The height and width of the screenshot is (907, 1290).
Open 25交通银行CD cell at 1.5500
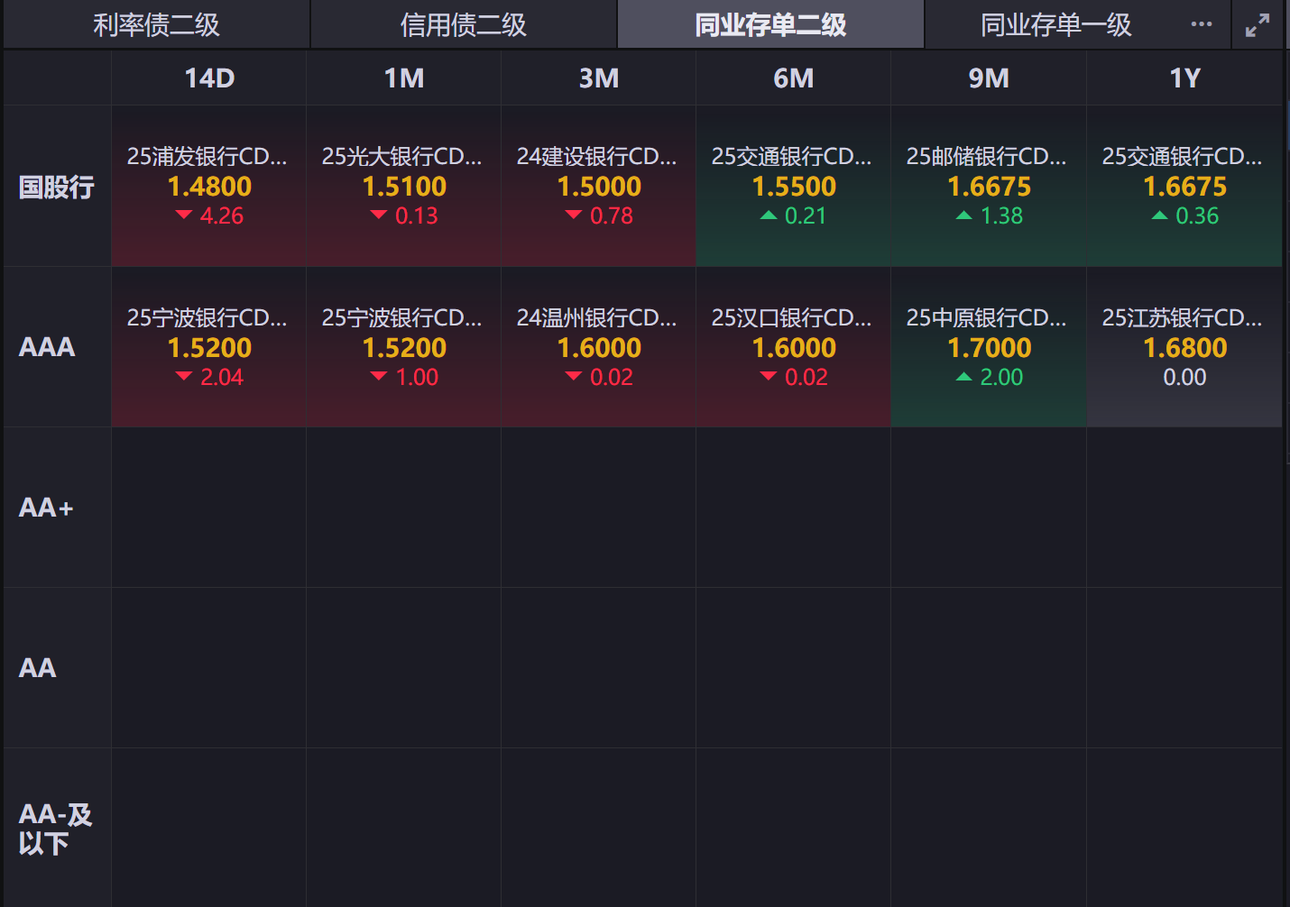794,187
